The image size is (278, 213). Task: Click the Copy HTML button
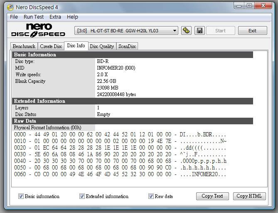pyautogui.click(x=249, y=196)
